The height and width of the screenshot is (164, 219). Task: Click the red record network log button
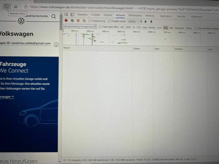[x=66, y=21]
